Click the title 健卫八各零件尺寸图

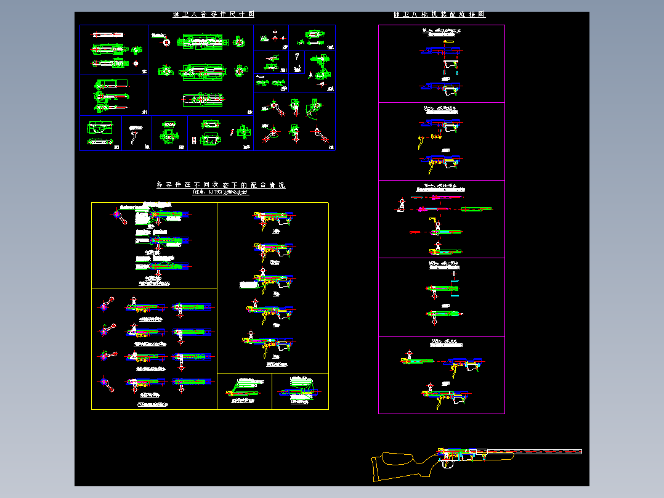pyautogui.click(x=213, y=14)
